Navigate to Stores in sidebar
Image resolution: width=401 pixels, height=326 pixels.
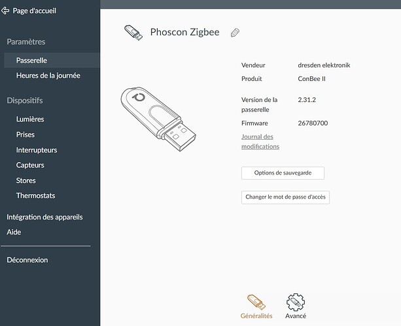coord(26,180)
